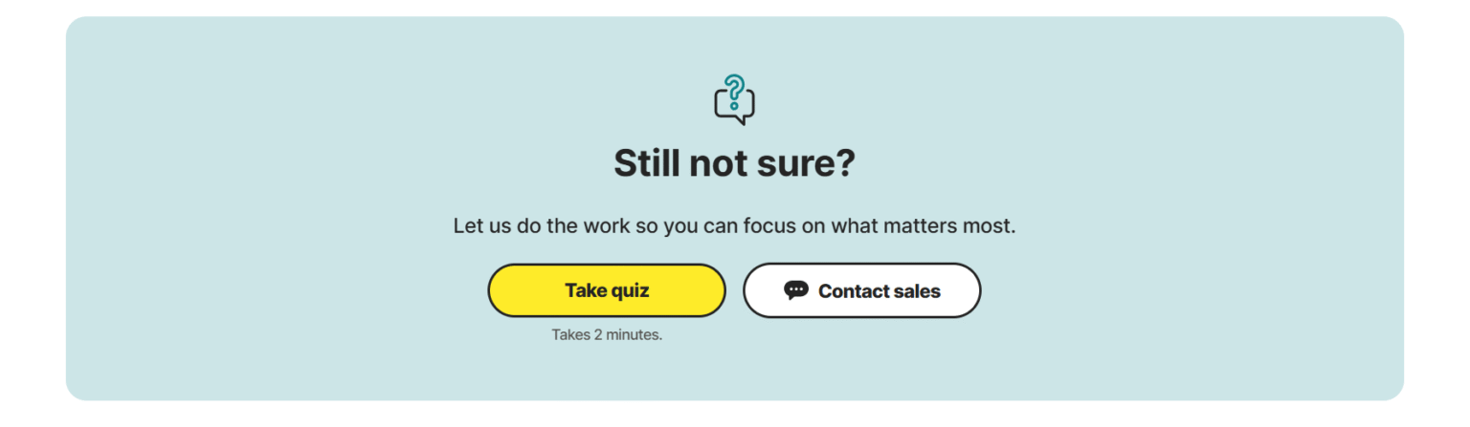Click the chat bubble icon beside Contact sales
Screen dimensions: 1470x427
pos(795,290)
